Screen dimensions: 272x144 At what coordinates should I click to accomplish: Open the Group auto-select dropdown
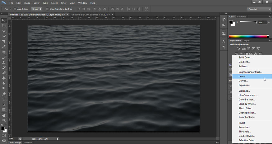click(37, 9)
